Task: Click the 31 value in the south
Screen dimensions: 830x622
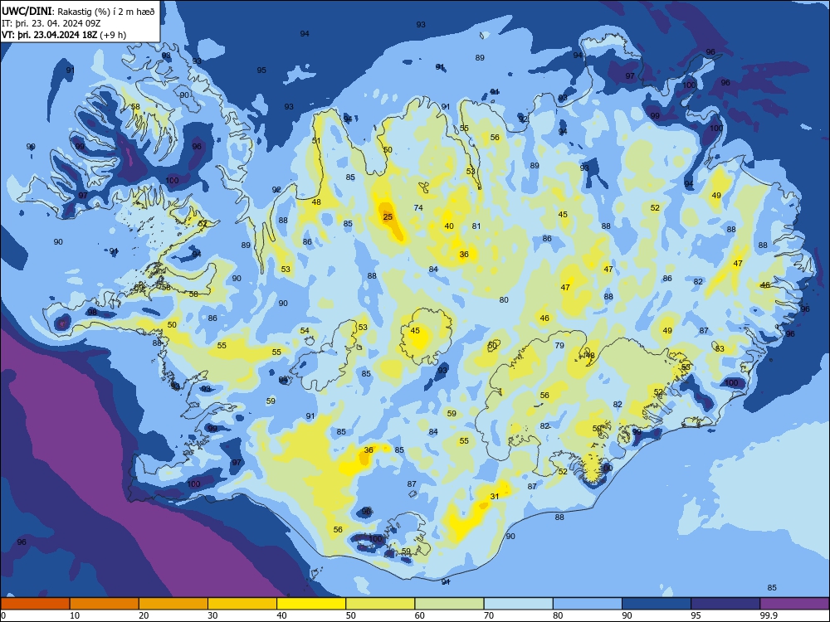Action: point(495,496)
